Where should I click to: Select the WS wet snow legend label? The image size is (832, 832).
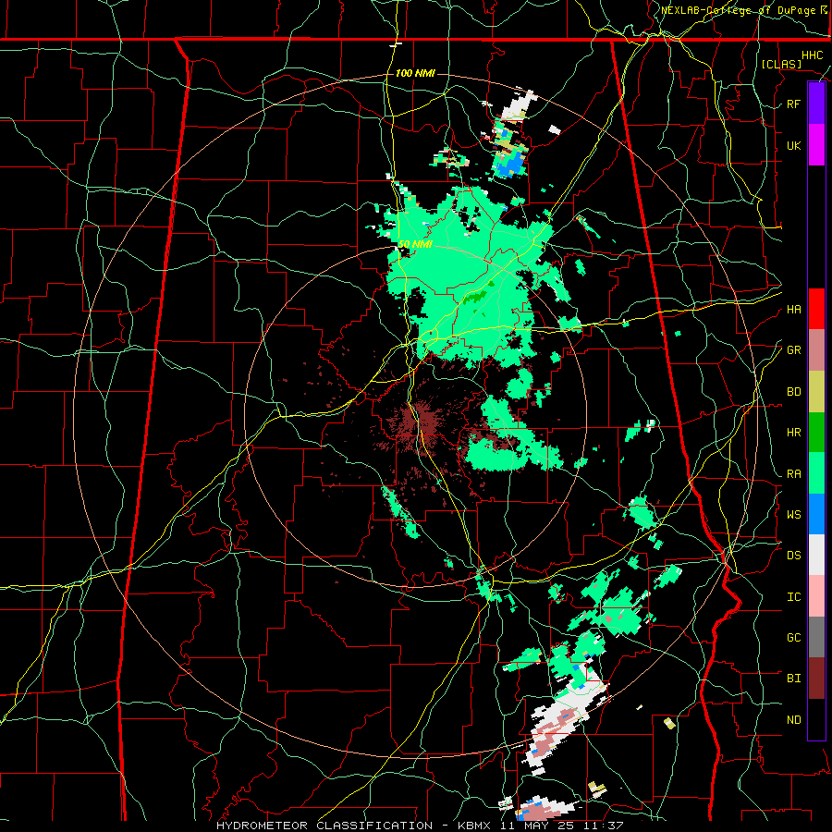click(794, 514)
